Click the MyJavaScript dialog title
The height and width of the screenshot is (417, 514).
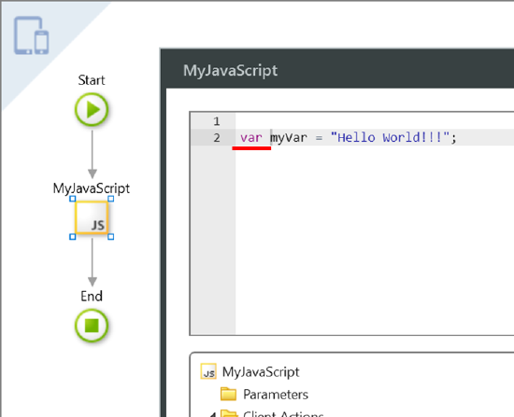point(231,71)
